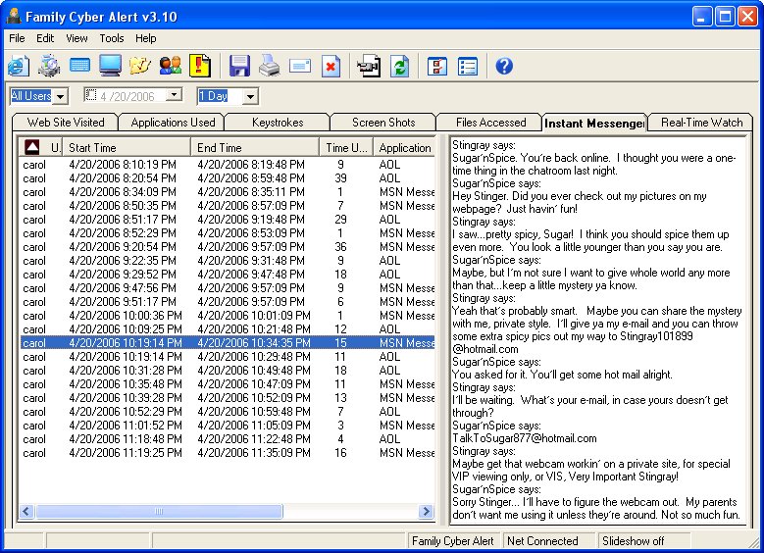
Task: Click the envelope email icon
Action: click(x=300, y=66)
